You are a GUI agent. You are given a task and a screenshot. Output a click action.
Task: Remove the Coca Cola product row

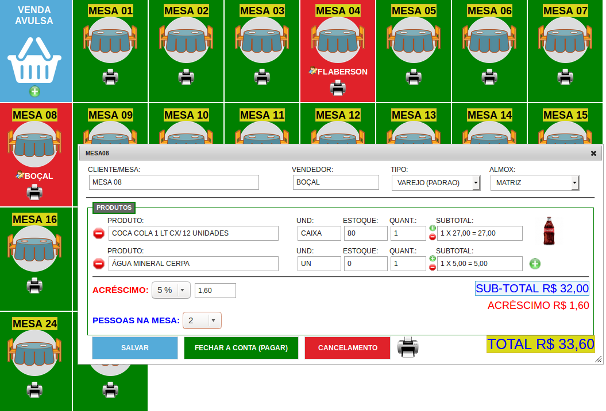click(x=99, y=233)
